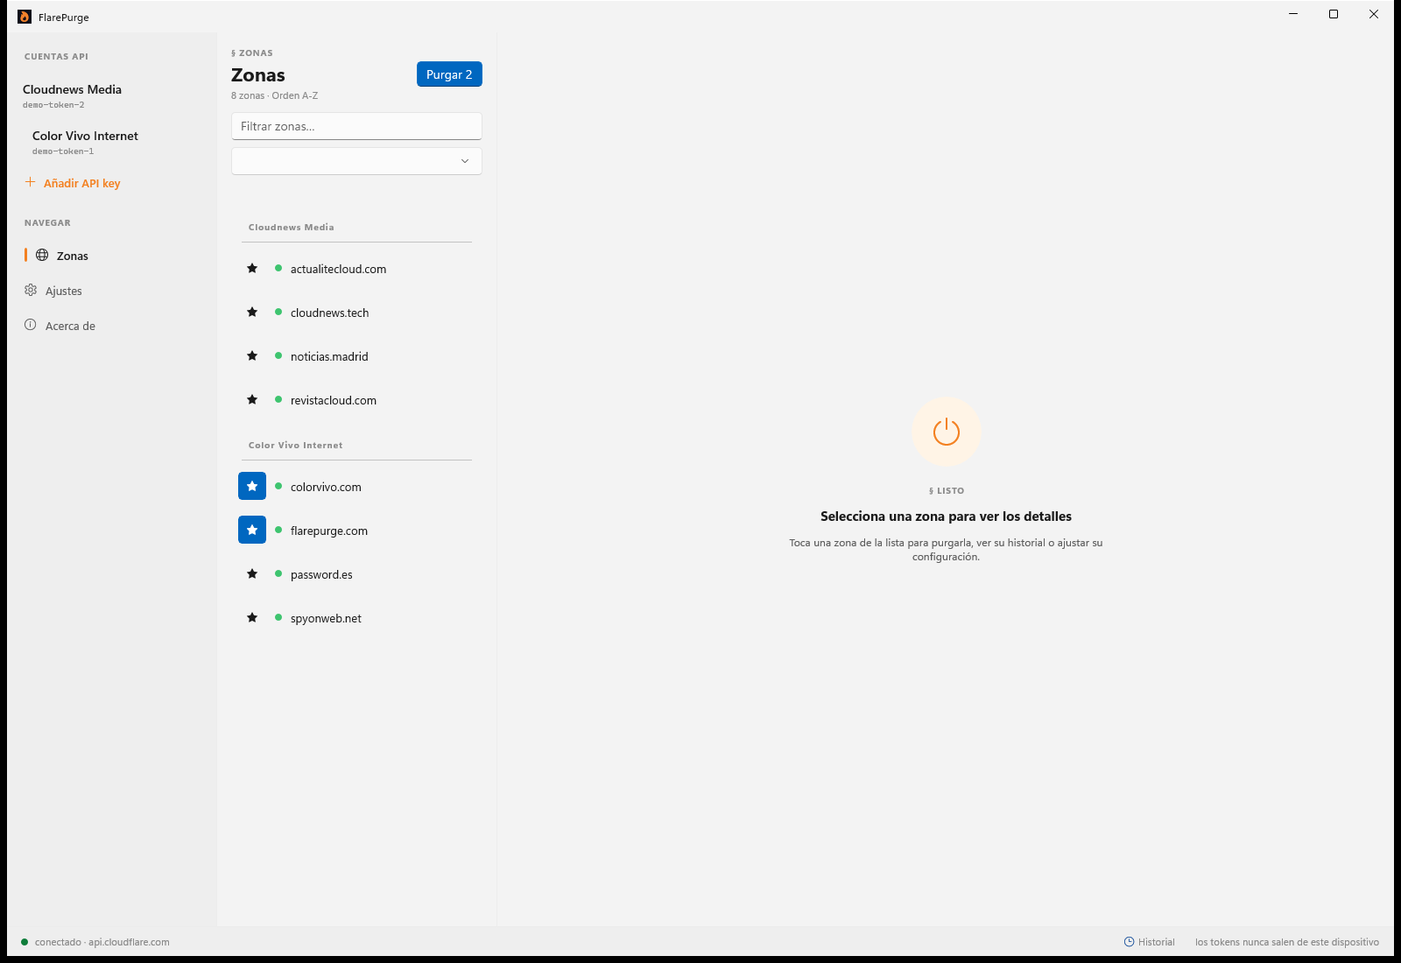Screen dimensions: 1401x963
Task: Click Añadir API key link
Action: (82, 183)
